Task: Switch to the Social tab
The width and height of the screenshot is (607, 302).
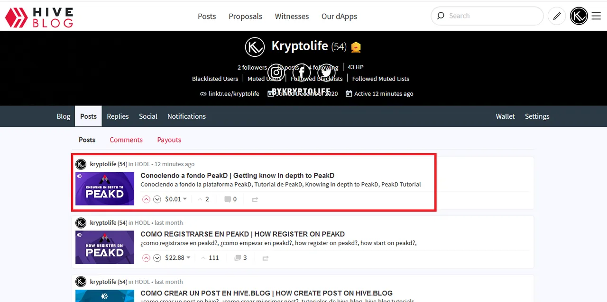Action: coord(148,116)
